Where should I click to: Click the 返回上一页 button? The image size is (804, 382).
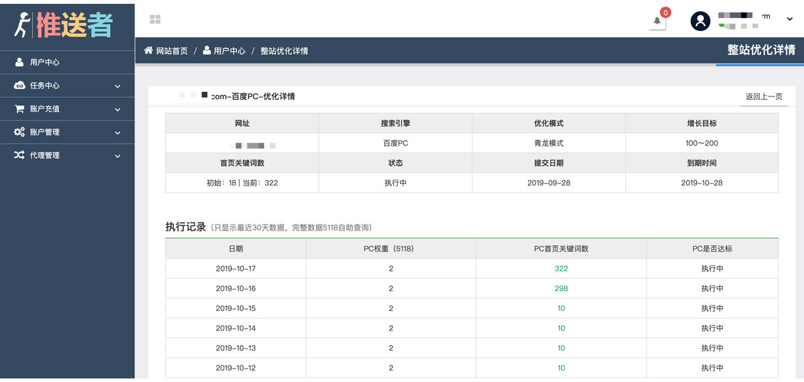764,97
